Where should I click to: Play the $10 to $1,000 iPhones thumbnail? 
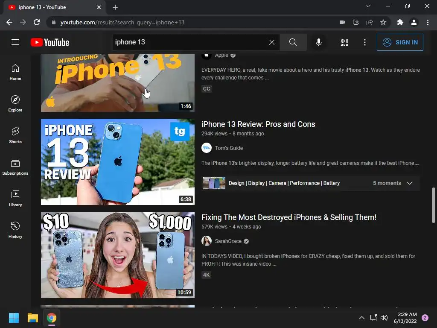coord(118,255)
